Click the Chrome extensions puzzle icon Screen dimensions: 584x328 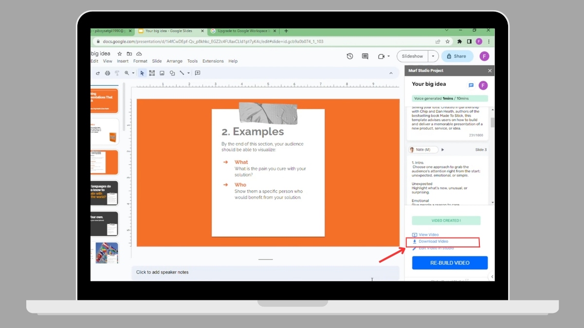[459, 42]
